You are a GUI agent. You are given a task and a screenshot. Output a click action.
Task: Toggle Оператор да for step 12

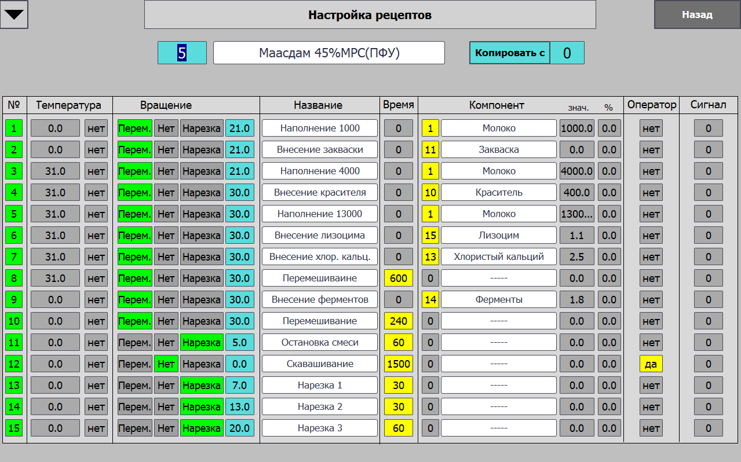[x=651, y=364]
